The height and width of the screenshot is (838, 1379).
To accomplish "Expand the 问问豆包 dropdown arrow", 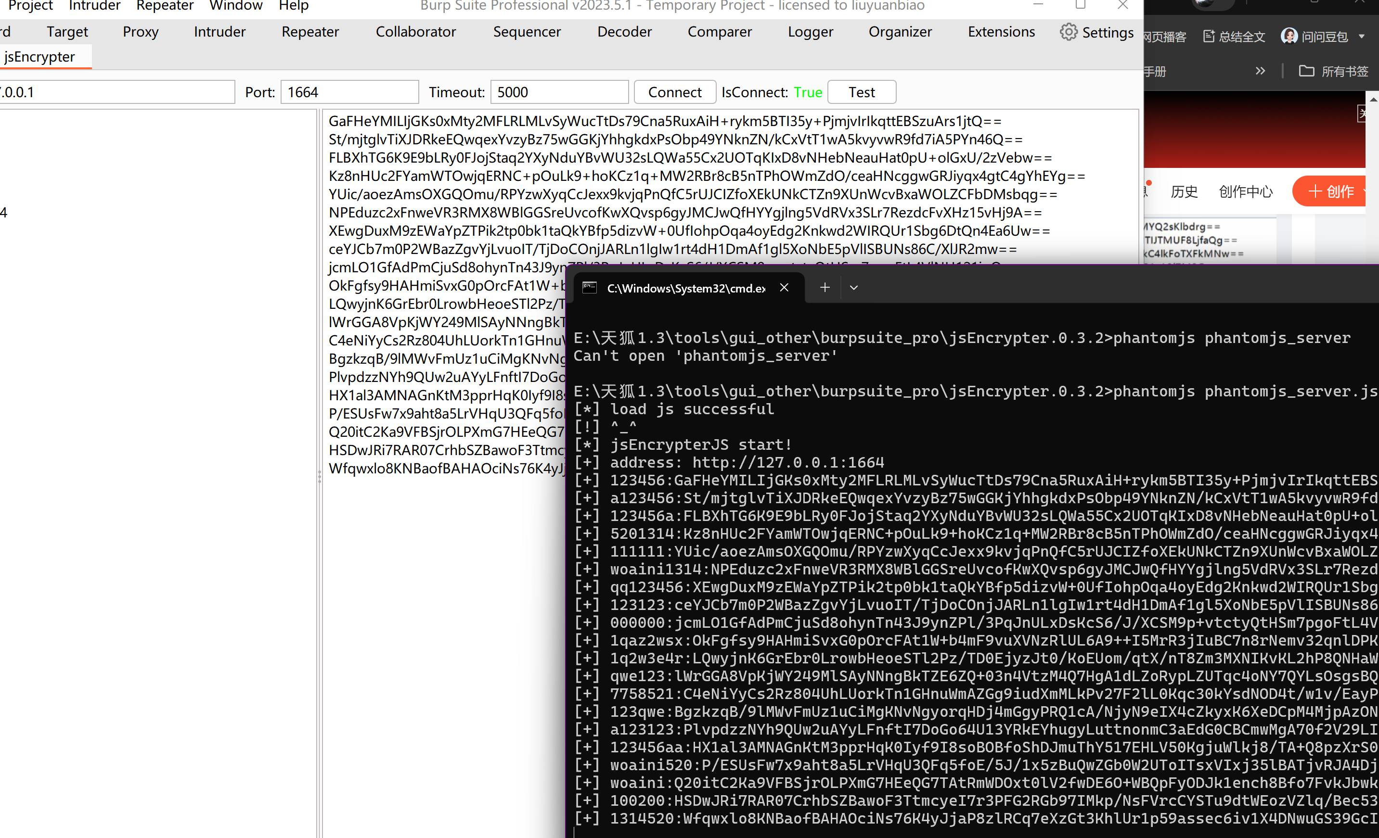I will pyautogui.click(x=1362, y=37).
